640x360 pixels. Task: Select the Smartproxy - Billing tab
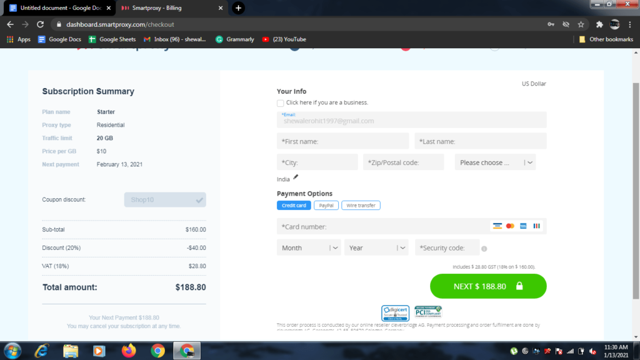click(x=171, y=7)
